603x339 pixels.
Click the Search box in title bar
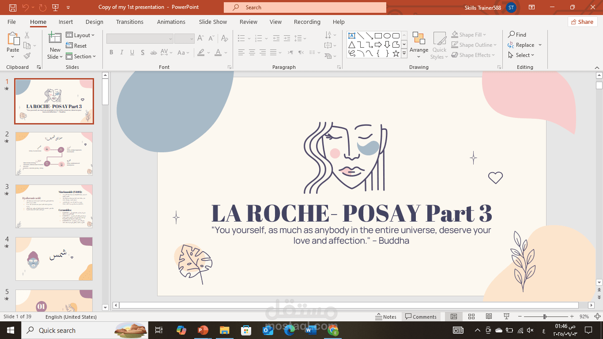tap(305, 7)
